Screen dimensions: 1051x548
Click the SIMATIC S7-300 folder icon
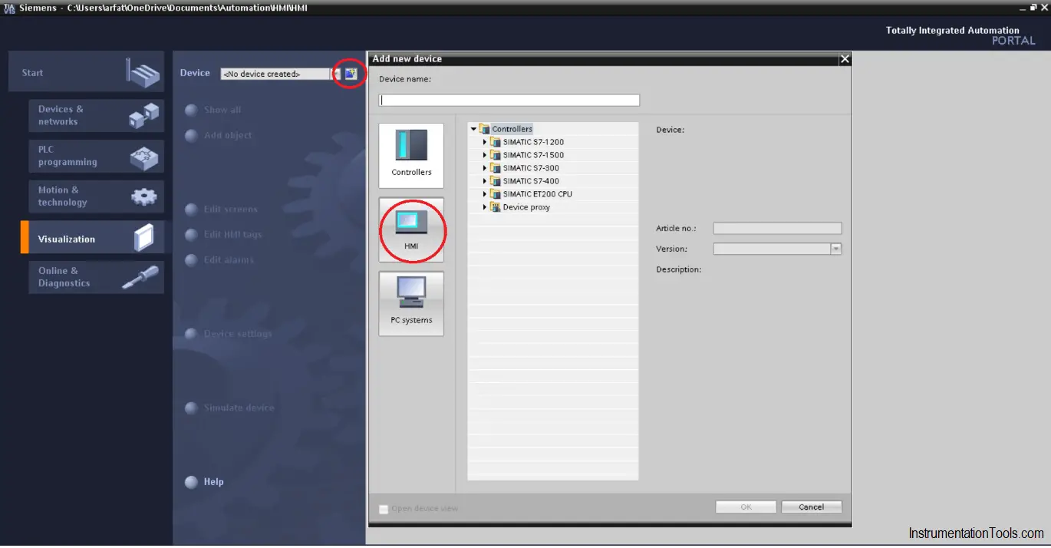tap(496, 168)
